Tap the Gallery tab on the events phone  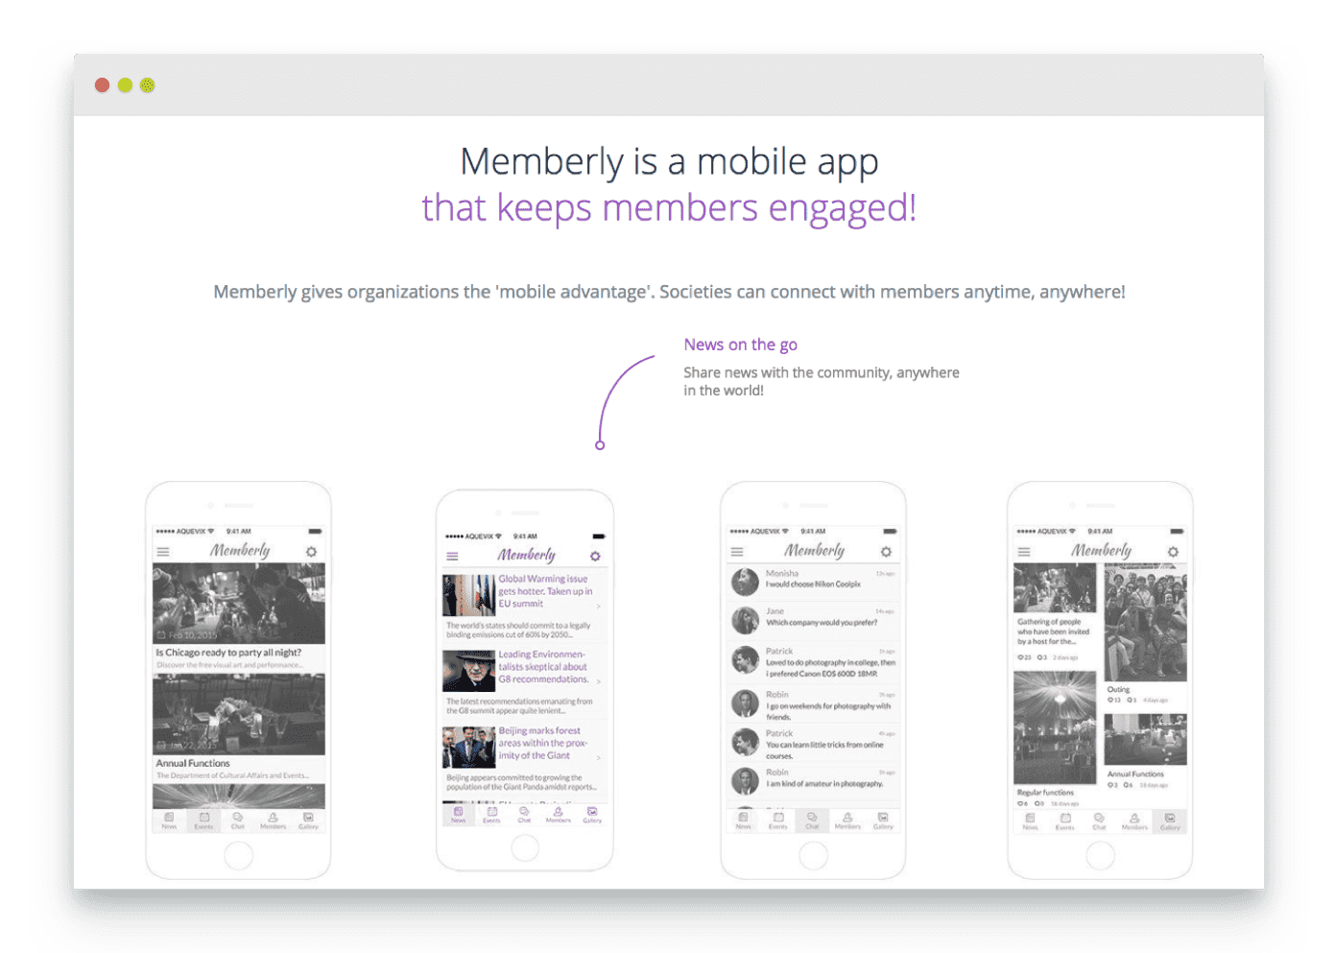click(x=308, y=821)
